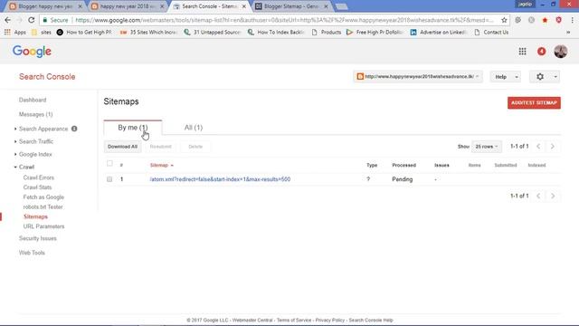
Task: Click the Search Appearance info icon
Action: [74, 129]
